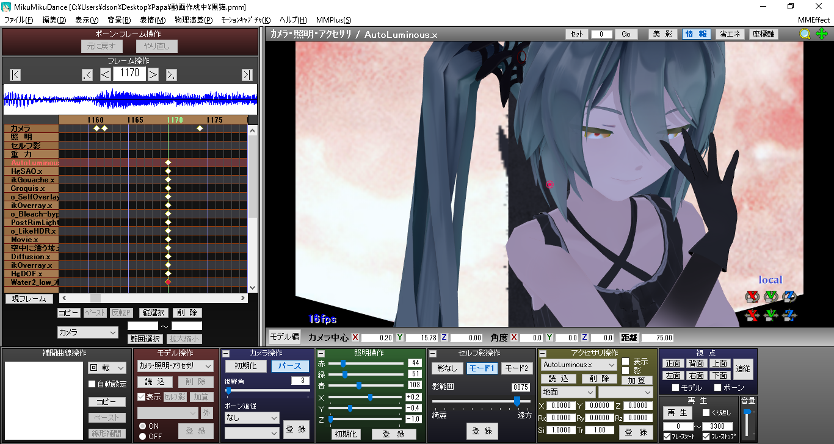
Task: Click the frame number field showing 1170
Action: (129, 74)
